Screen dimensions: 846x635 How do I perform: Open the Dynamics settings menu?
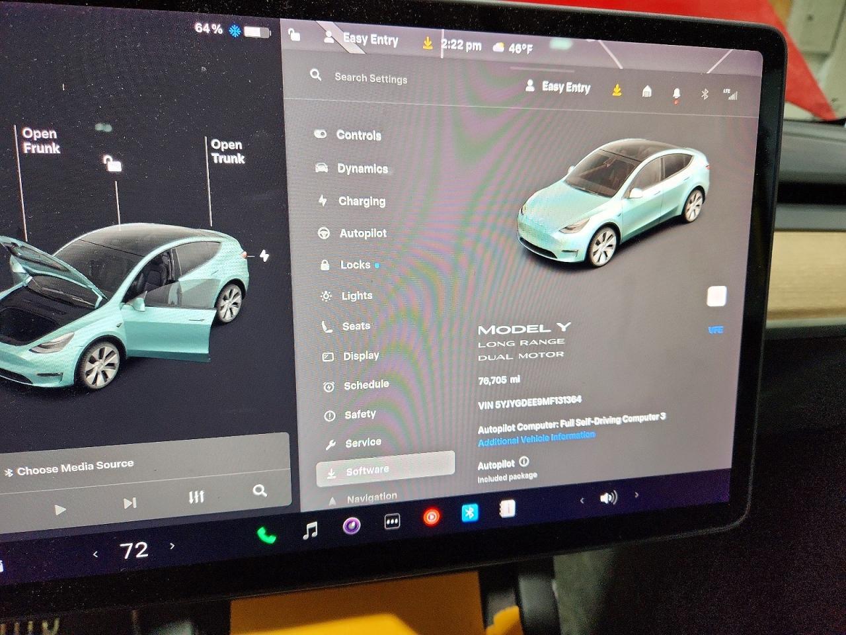(352, 168)
